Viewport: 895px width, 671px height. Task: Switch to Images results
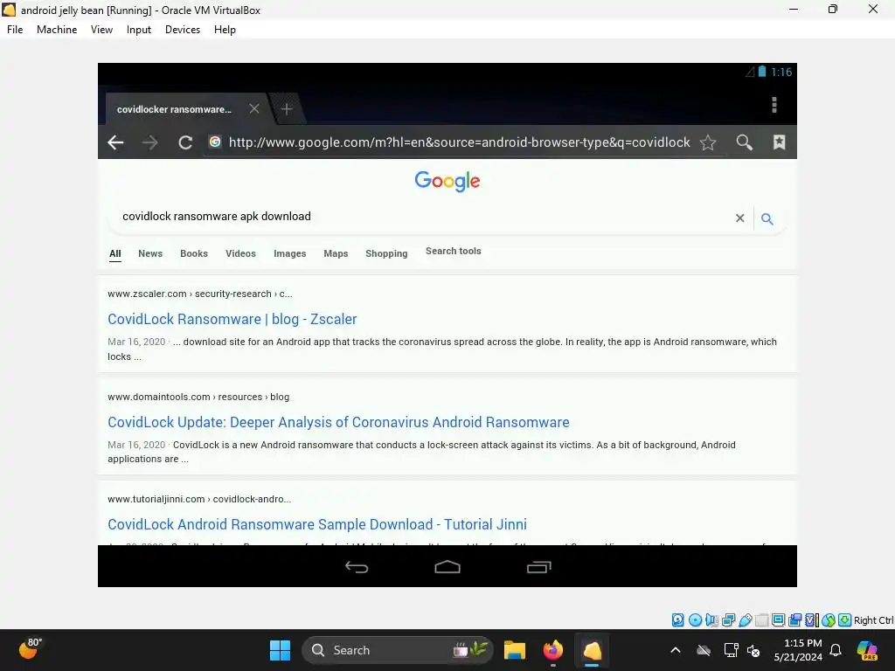(290, 253)
